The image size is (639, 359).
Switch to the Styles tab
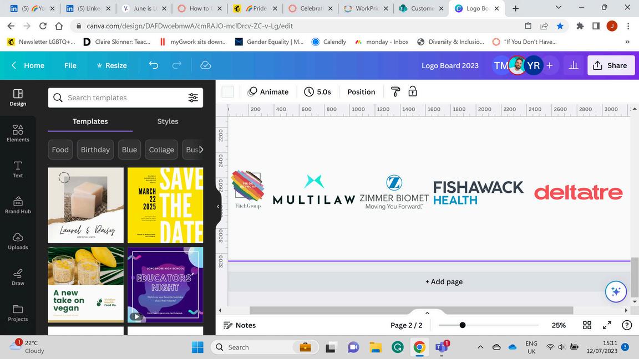[168, 121]
